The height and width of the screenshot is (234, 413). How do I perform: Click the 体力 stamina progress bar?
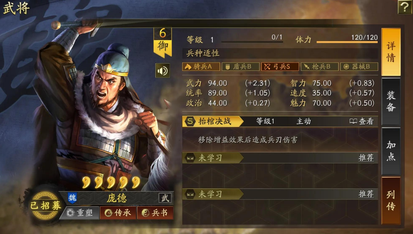(x=347, y=42)
